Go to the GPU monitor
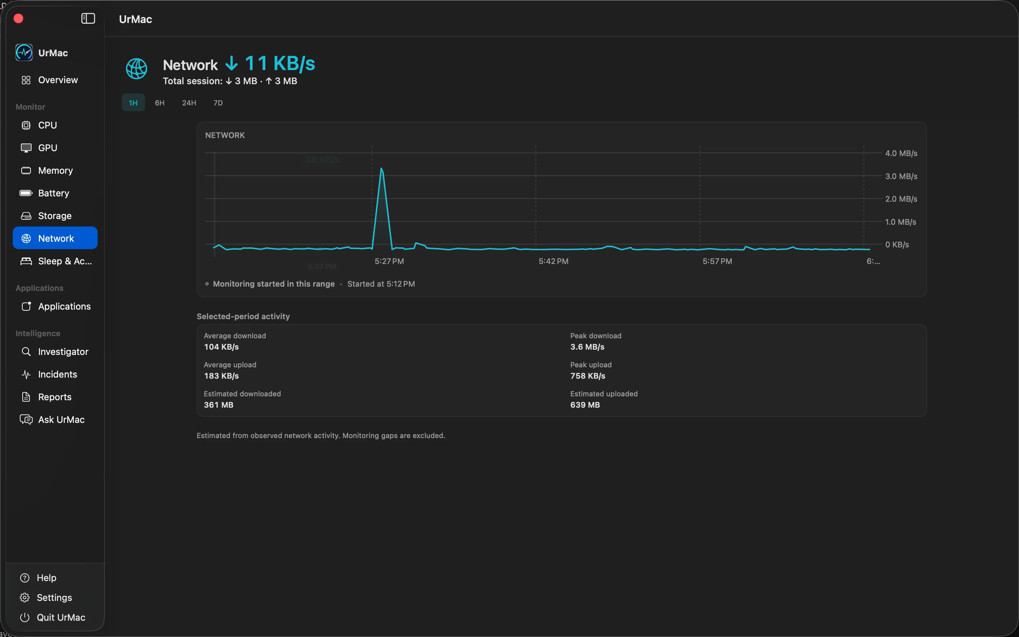1019x637 pixels. (55, 148)
